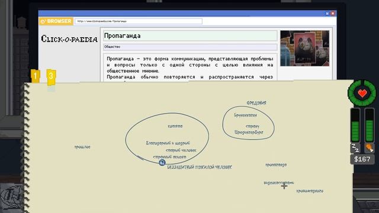Select the word "Бруненгаген" in notebook
Viewport: 379px width, 213px height.
[245, 115]
